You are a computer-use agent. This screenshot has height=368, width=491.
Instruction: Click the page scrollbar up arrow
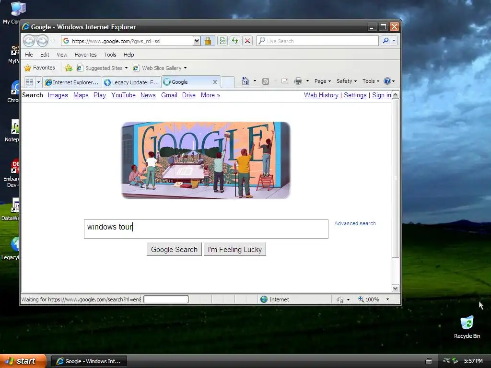click(x=396, y=95)
